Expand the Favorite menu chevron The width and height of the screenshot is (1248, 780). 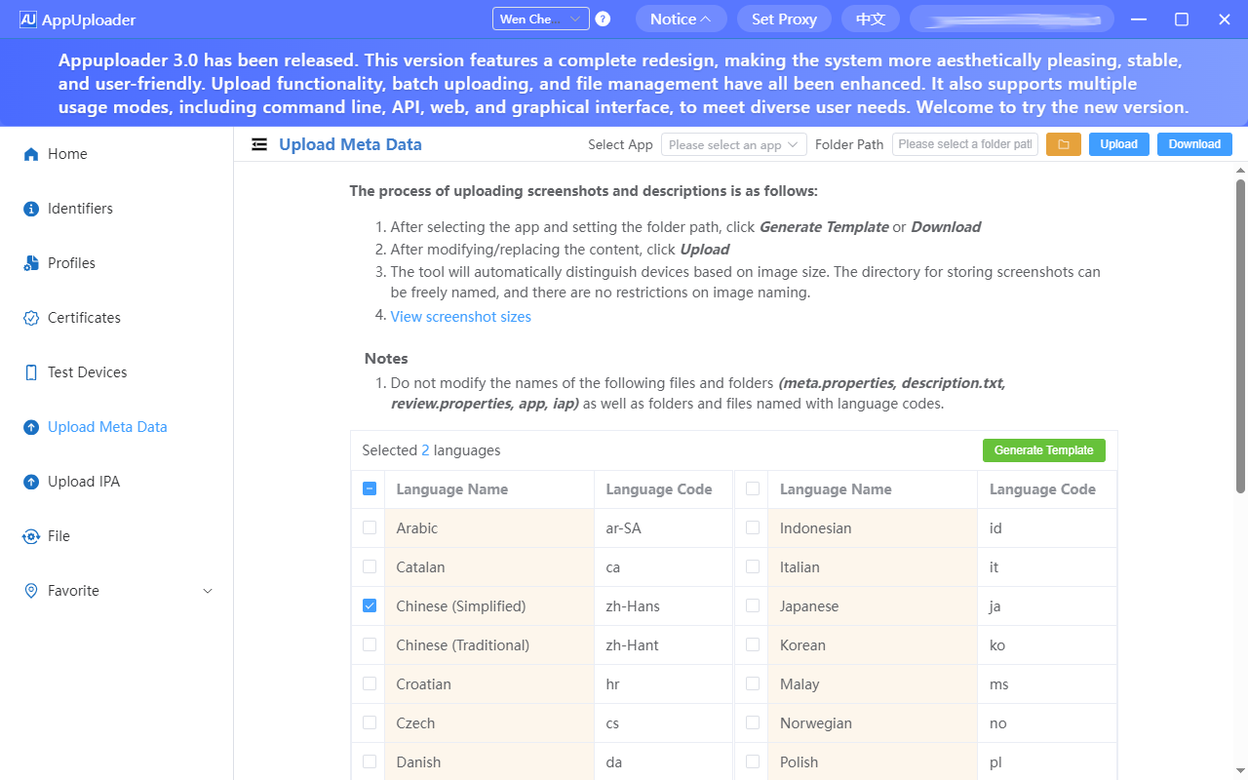[207, 591]
